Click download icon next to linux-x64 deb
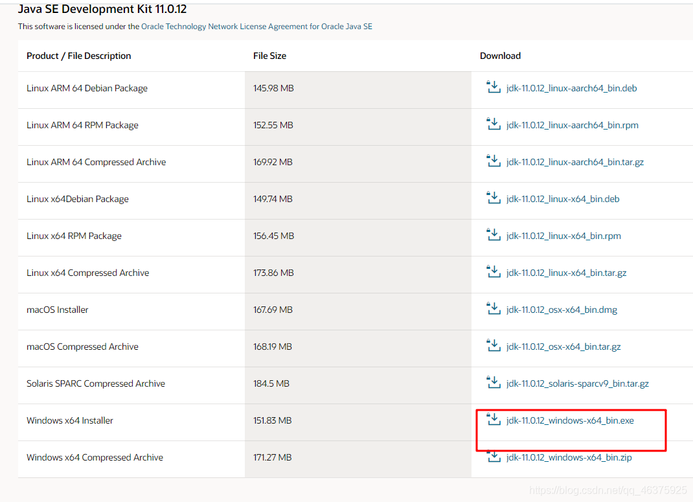Viewport: 693px width, 502px height. coord(494,198)
